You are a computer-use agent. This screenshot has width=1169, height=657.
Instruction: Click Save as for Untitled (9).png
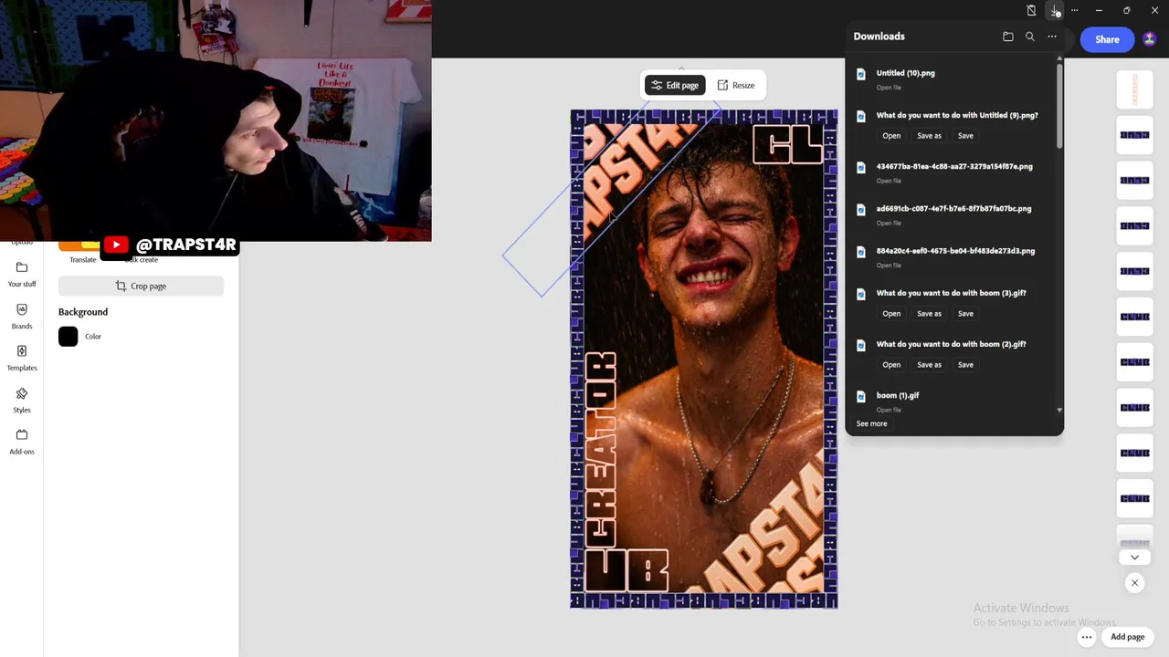[x=929, y=136]
